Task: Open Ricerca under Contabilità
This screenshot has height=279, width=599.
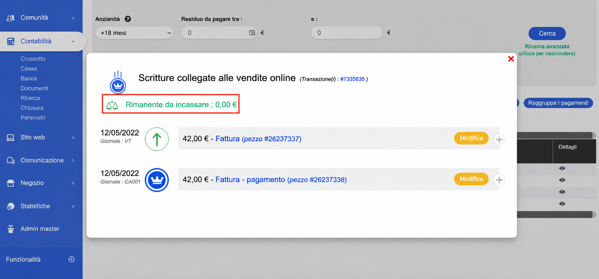Action: tap(30, 98)
